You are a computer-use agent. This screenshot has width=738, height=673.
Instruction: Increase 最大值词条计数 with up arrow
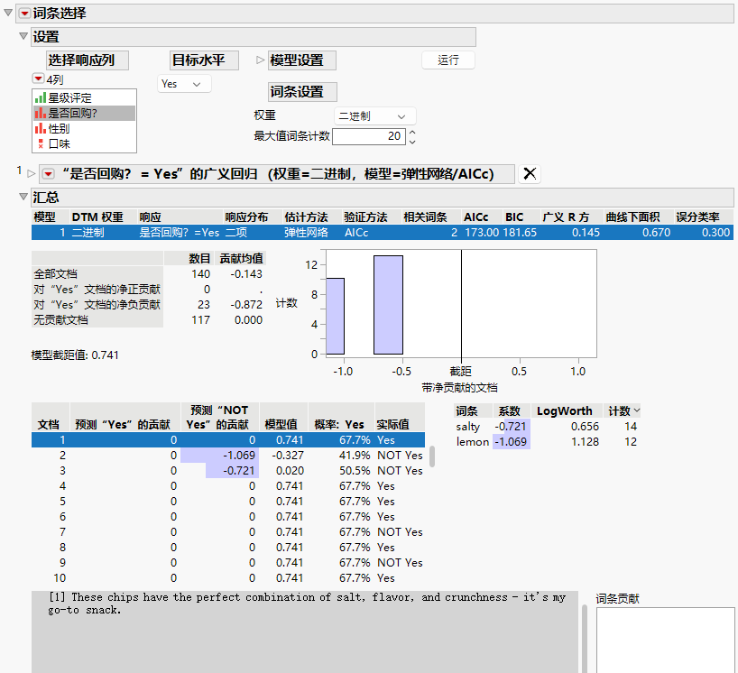412,133
